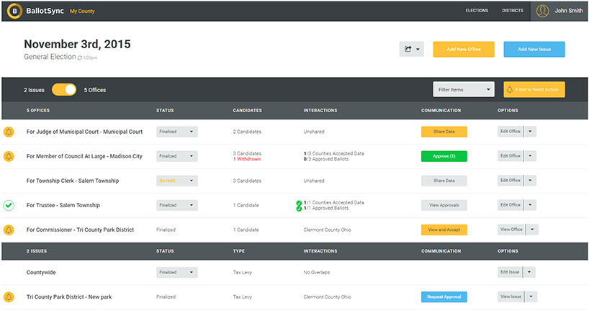Image resolution: width=589 pixels, height=331 pixels.
Task: Click the Add New Office button
Action: point(463,49)
